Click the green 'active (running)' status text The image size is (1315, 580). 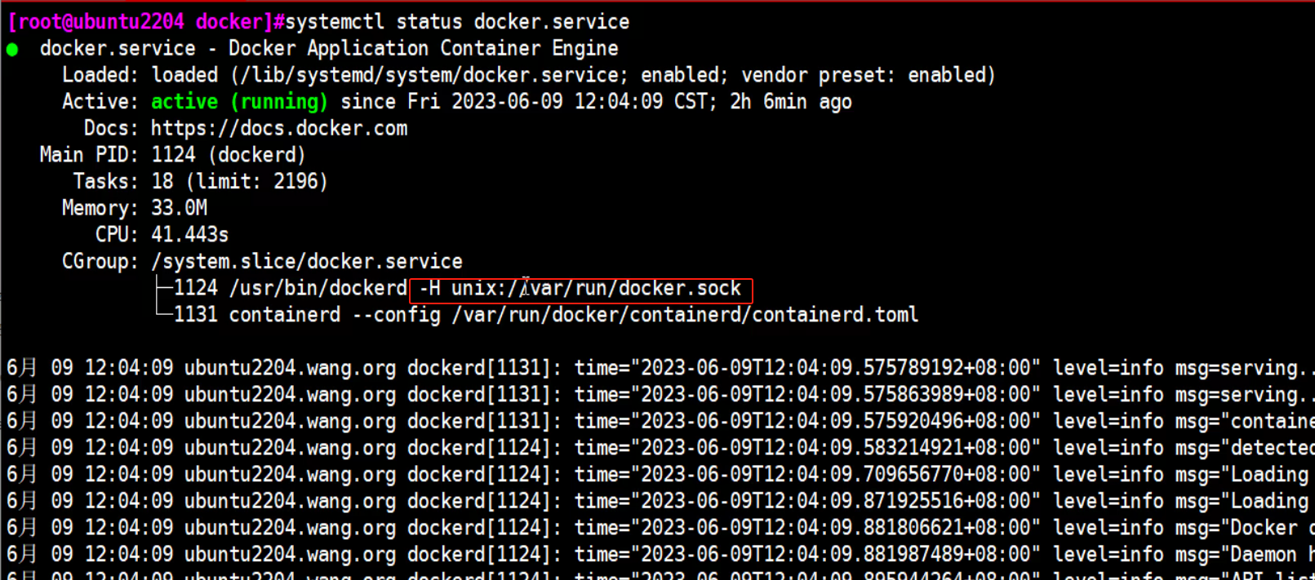(x=239, y=102)
